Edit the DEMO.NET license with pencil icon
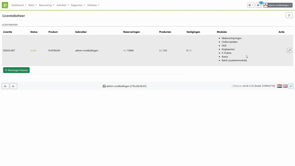 (x=289, y=50)
